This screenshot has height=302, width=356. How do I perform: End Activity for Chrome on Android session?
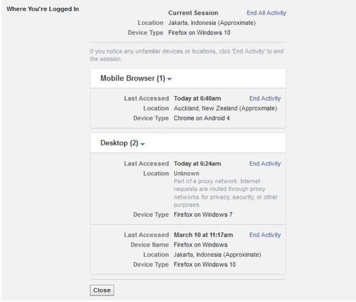pyautogui.click(x=265, y=99)
